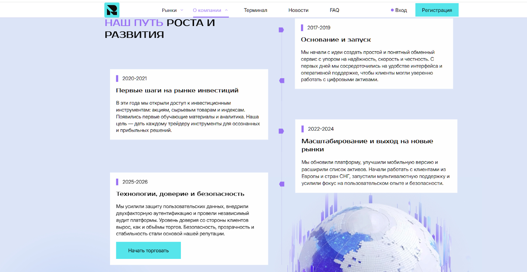This screenshot has height=272, width=527.
Task: Click the 2020-2021 date label
Action: 134,78
